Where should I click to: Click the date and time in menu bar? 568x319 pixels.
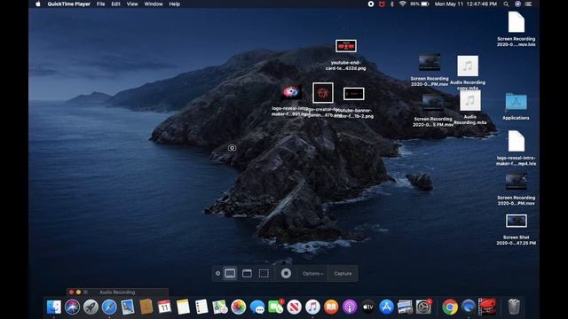(x=465, y=4)
